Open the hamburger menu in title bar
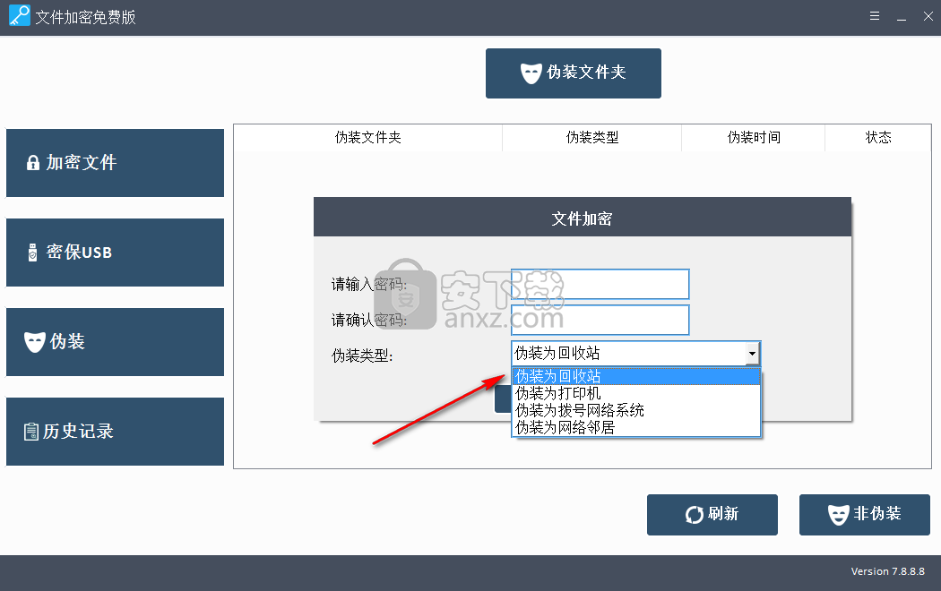The width and height of the screenshot is (941, 591). [x=874, y=15]
